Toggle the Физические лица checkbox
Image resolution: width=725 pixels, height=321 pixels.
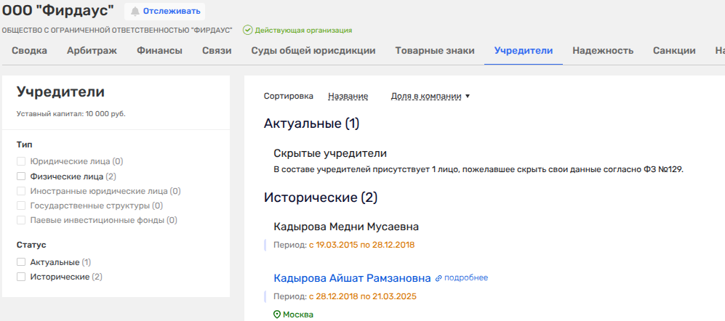coord(21,176)
